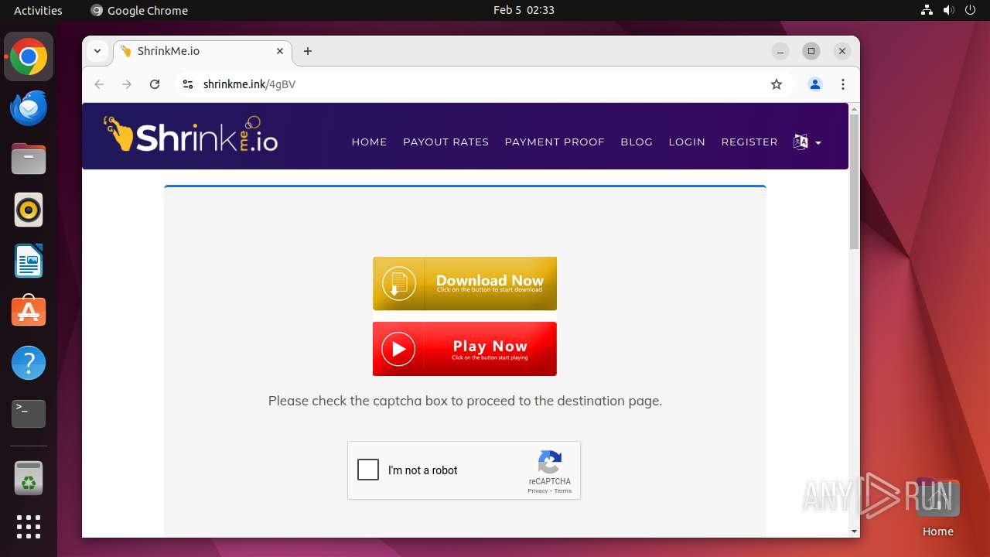Open Ubuntu Software store icon

tap(29, 311)
